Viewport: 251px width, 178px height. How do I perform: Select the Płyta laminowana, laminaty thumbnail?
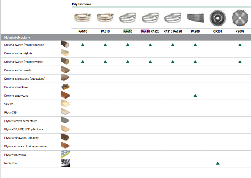click(66, 138)
